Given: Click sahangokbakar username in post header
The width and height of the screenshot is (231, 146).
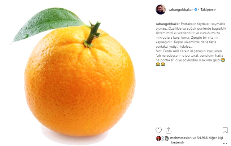Looking at the screenshot, I should point(180,10).
